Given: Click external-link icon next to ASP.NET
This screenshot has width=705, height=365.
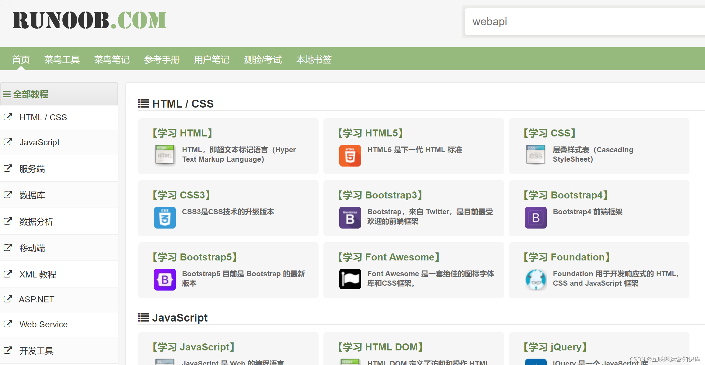Looking at the screenshot, I should click(x=8, y=299).
